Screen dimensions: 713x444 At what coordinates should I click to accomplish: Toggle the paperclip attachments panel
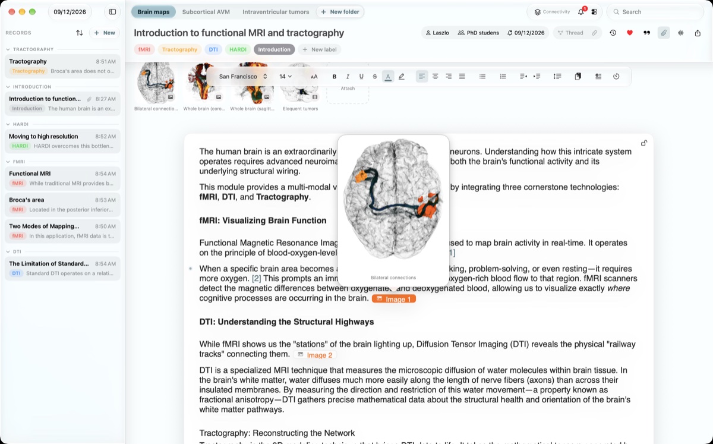click(664, 33)
